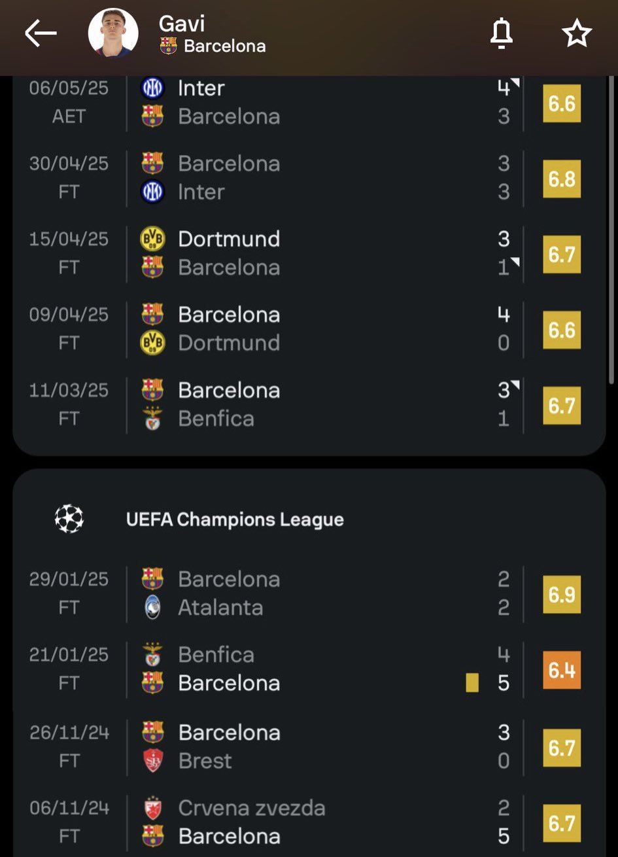The height and width of the screenshot is (857, 618).
Task: Click the Crvena zvezda badge
Action: pyautogui.click(x=152, y=808)
